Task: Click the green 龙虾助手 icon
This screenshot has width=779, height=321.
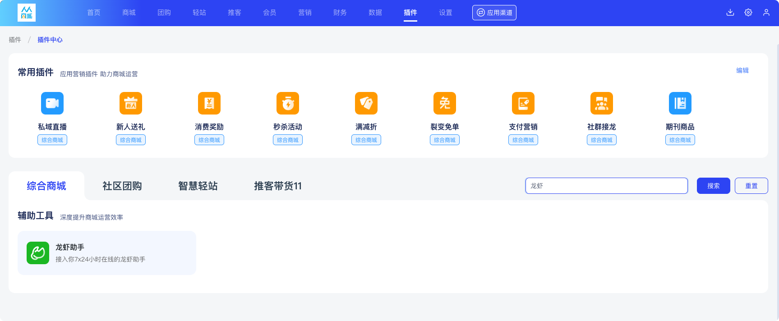Action: (38, 253)
